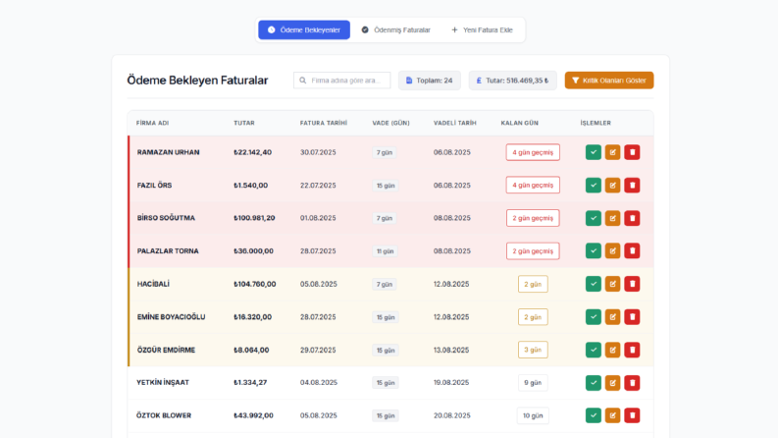The height and width of the screenshot is (438, 778).
Task: Edit the RAMAZAN URHAN invoice
Action: coord(613,152)
